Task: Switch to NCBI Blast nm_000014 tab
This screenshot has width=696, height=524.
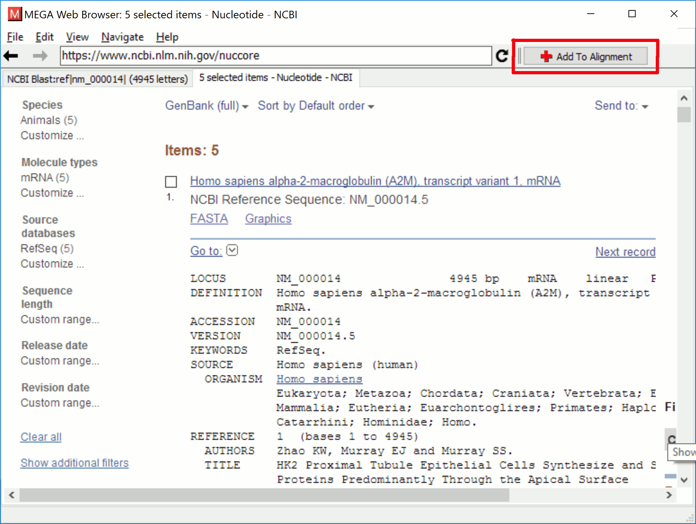Action: pyautogui.click(x=97, y=79)
